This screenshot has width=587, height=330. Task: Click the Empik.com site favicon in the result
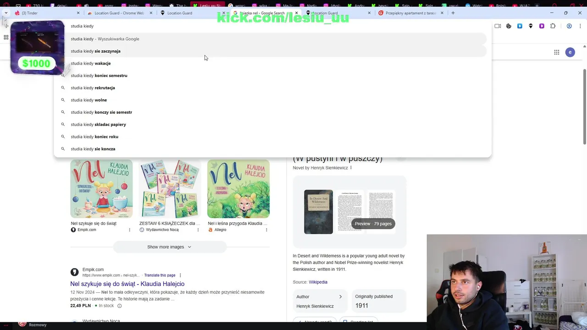[x=74, y=272]
